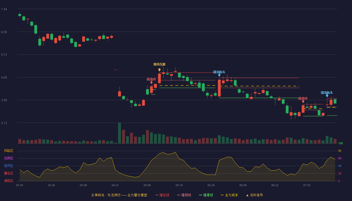
Task: Toggle the 强弱线 legend item
Action: click(x=184, y=195)
